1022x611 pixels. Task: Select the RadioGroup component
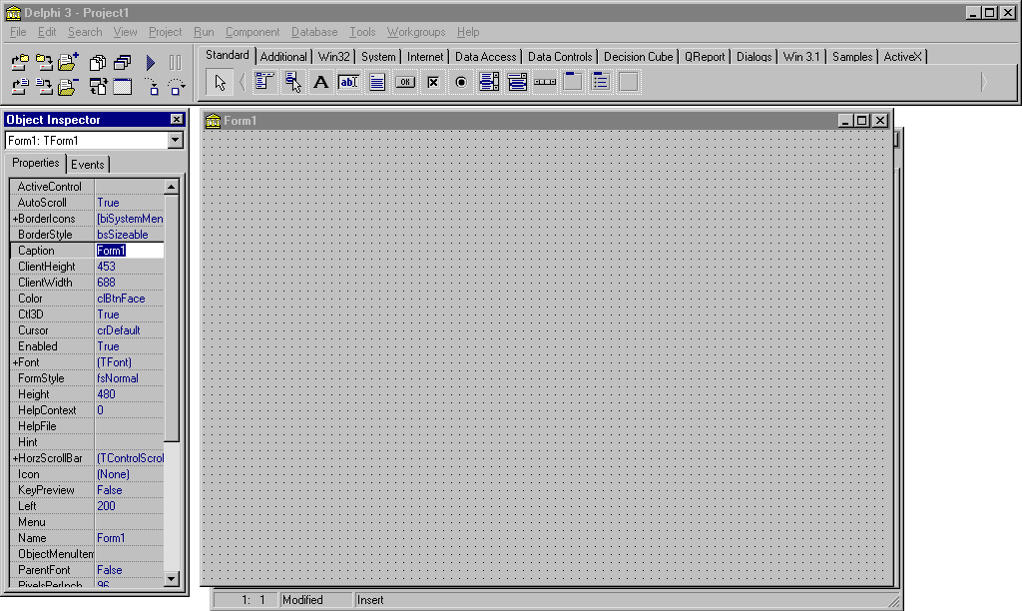coord(601,82)
